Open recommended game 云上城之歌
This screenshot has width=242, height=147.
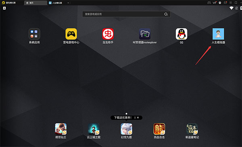pos(94,129)
